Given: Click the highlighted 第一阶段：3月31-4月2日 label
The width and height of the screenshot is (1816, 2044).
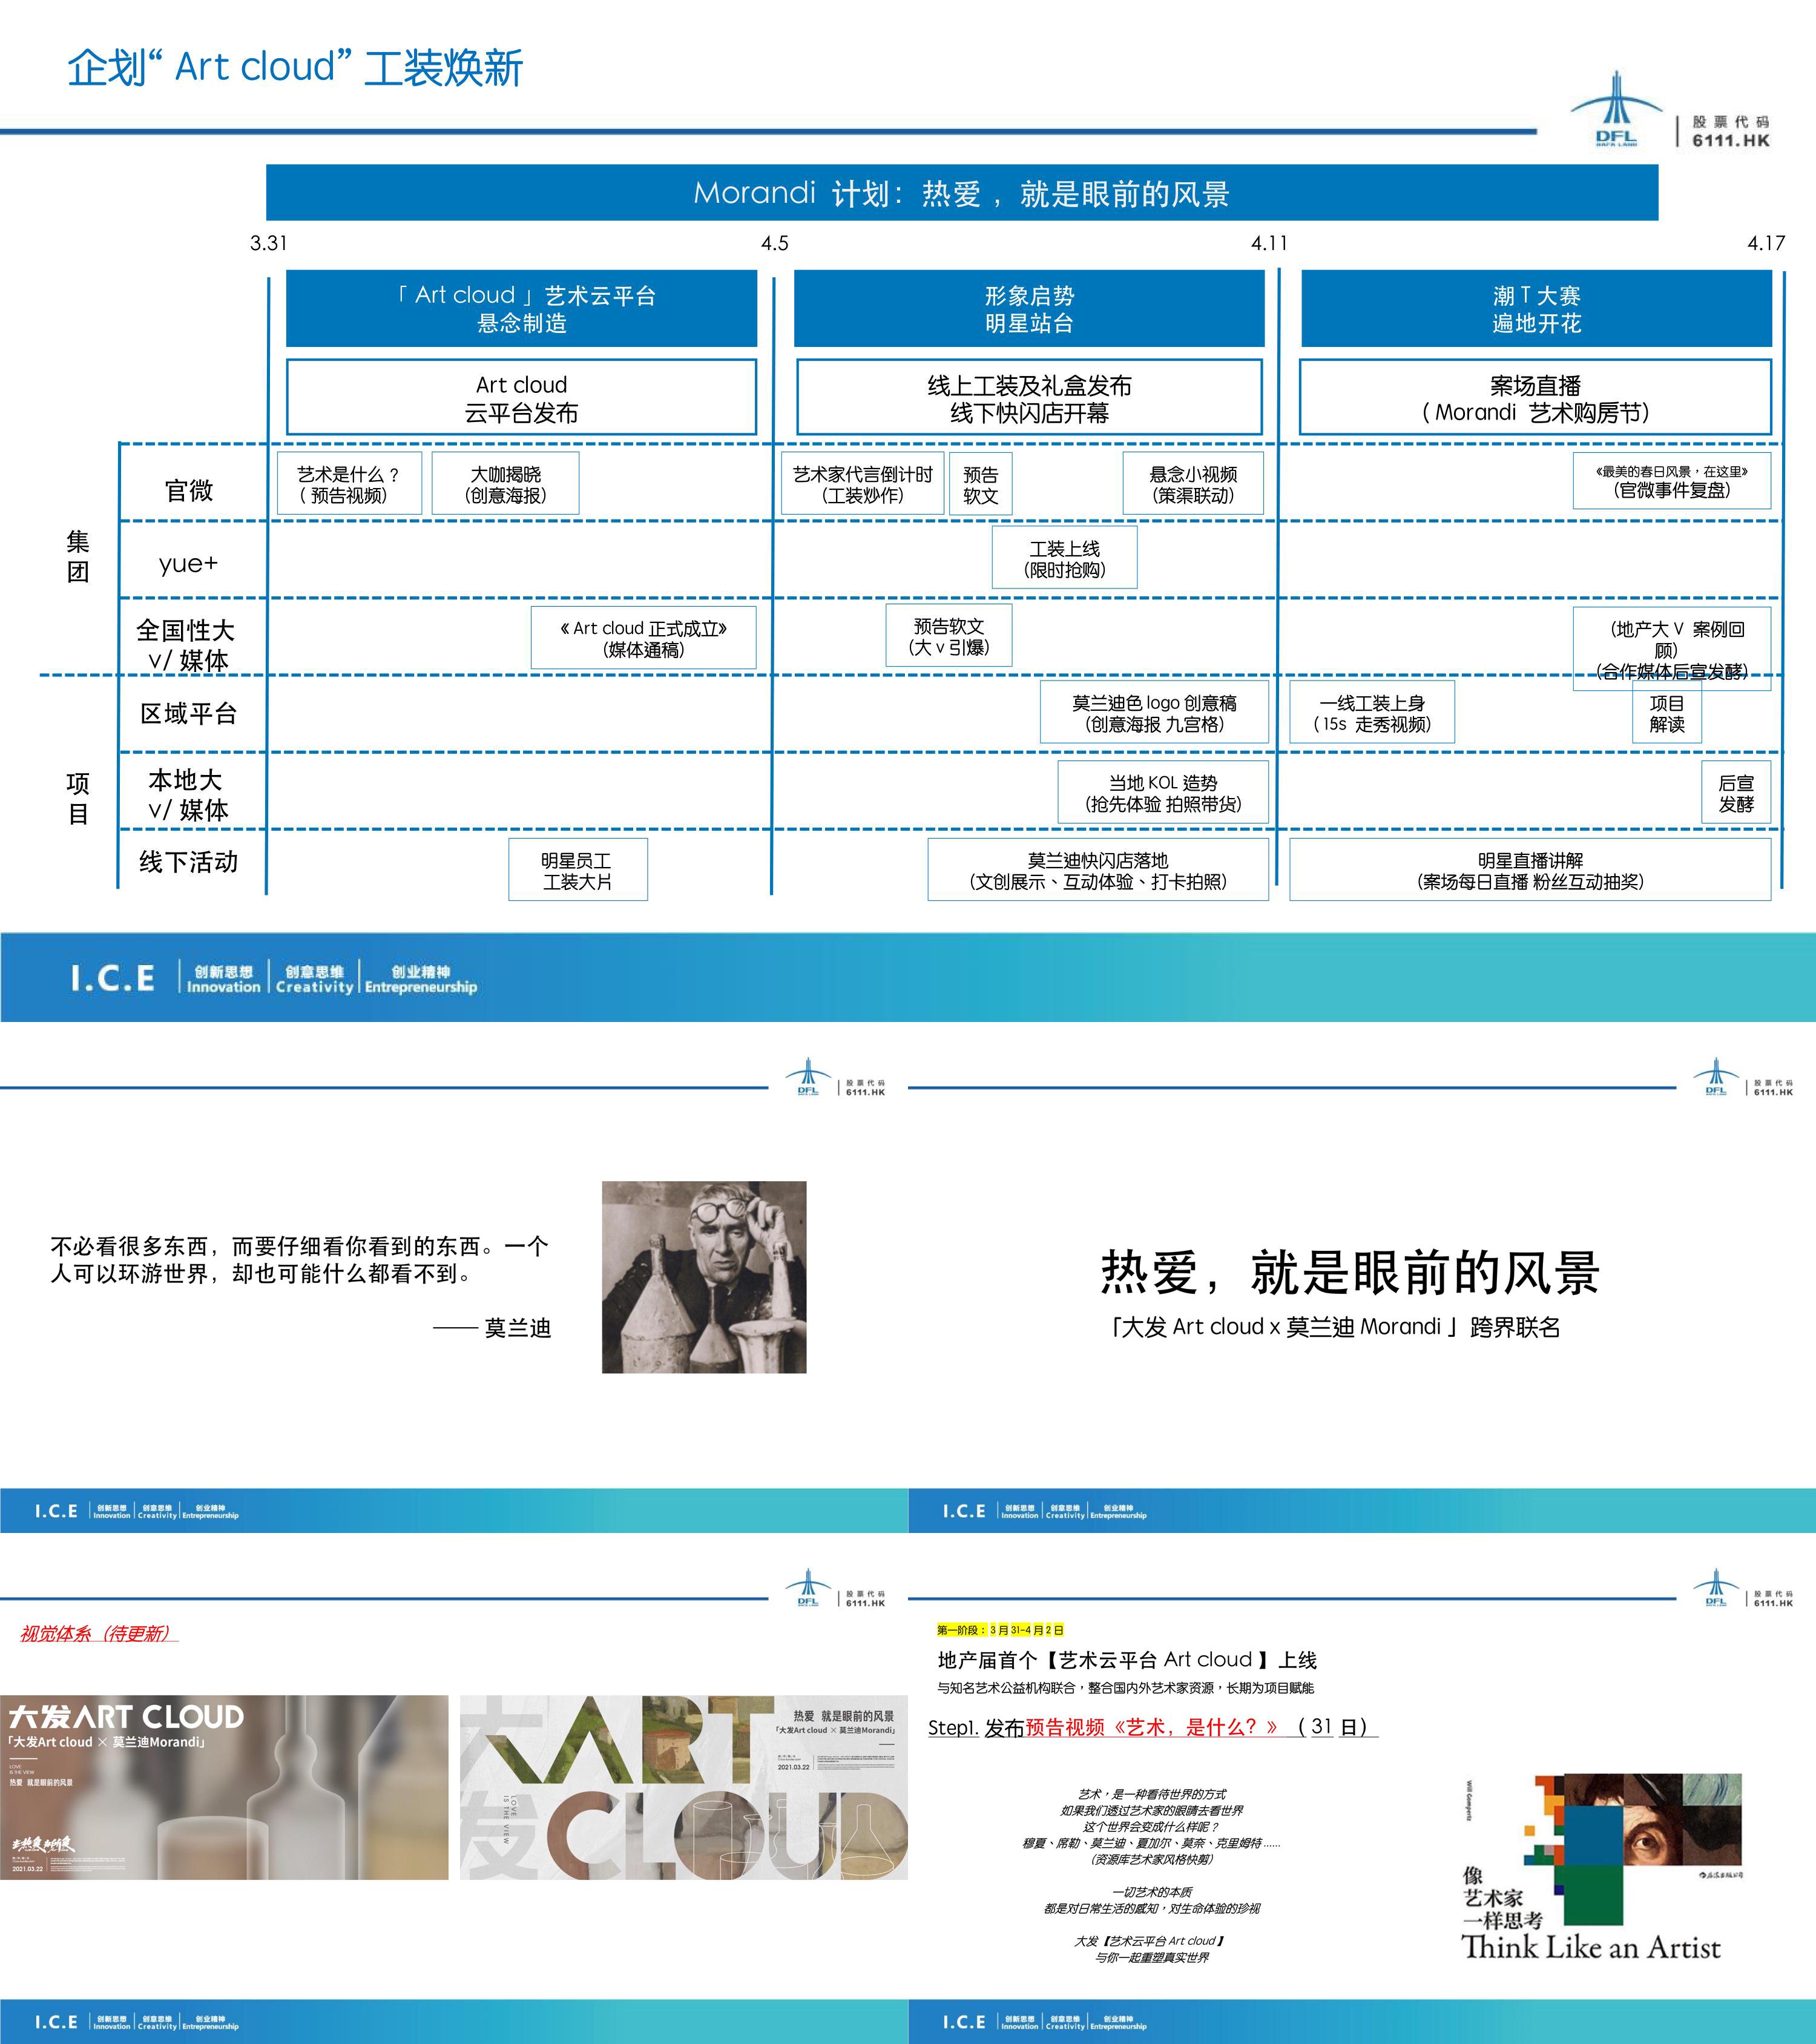Looking at the screenshot, I should 1000,1630.
